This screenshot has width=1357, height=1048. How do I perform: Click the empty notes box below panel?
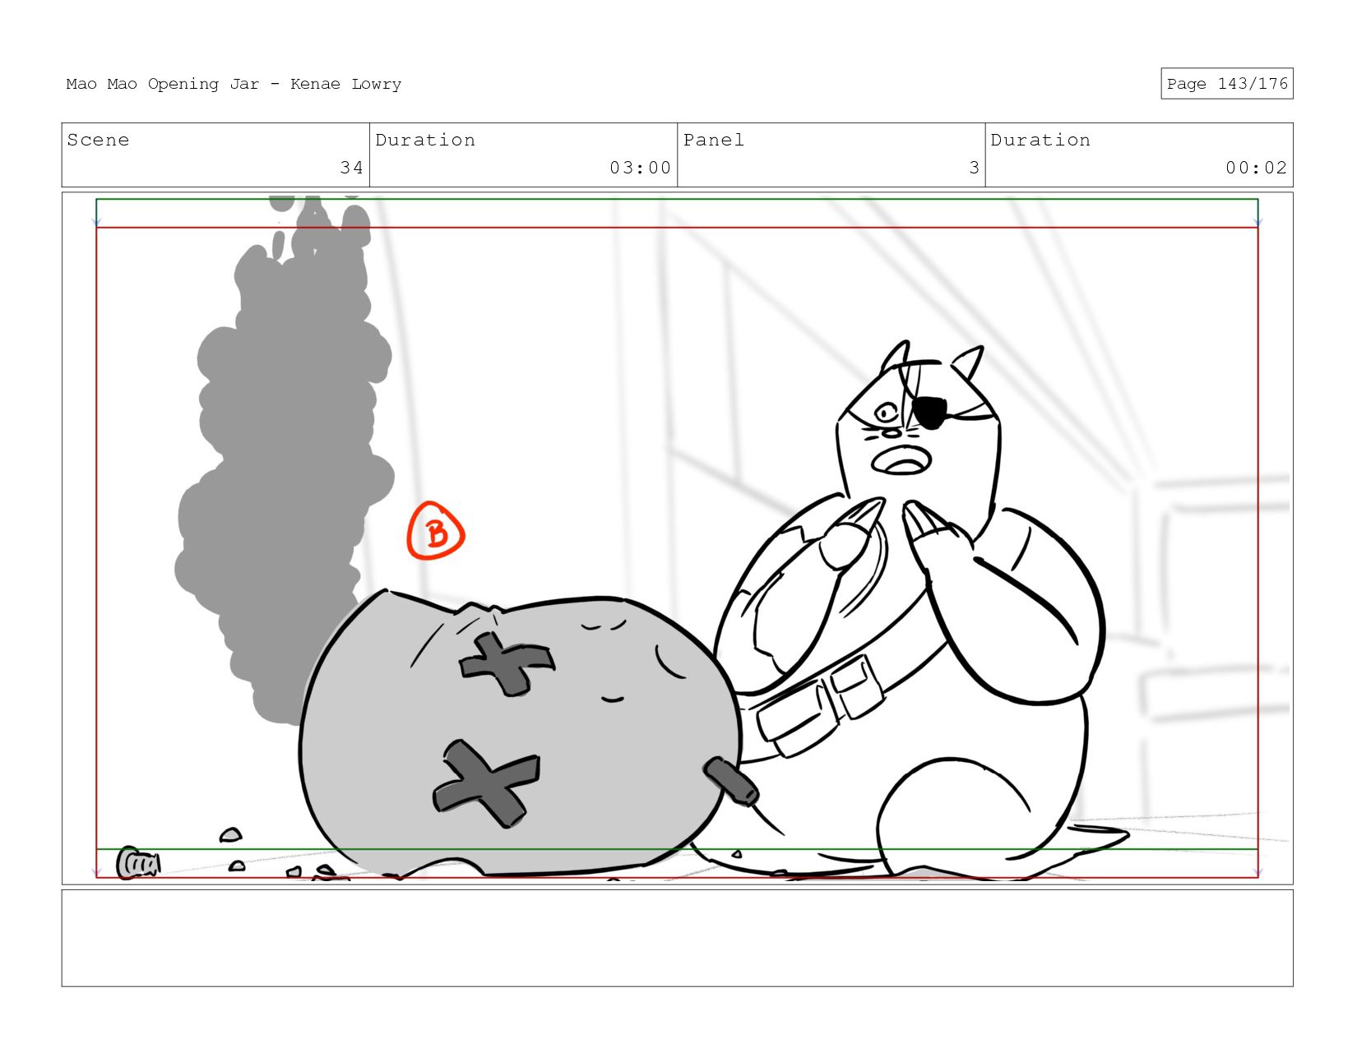tap(677, 938)
